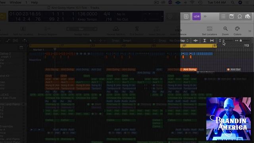Click the tuner icon right of LCD

tap(169, 16)
